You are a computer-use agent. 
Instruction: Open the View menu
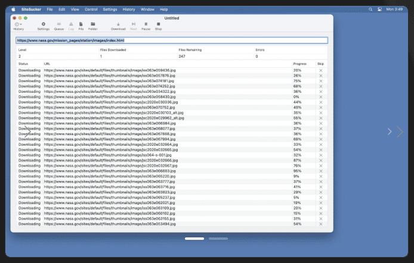click(x=75, y=9)
